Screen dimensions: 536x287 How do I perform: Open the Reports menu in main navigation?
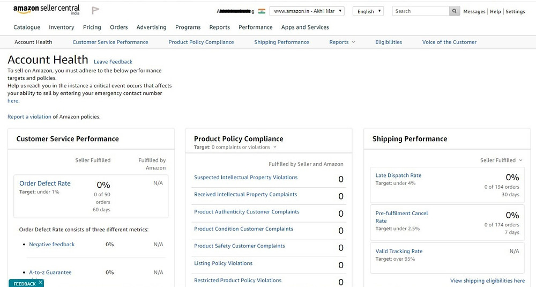pyautogui.click(x=219, y=27)
